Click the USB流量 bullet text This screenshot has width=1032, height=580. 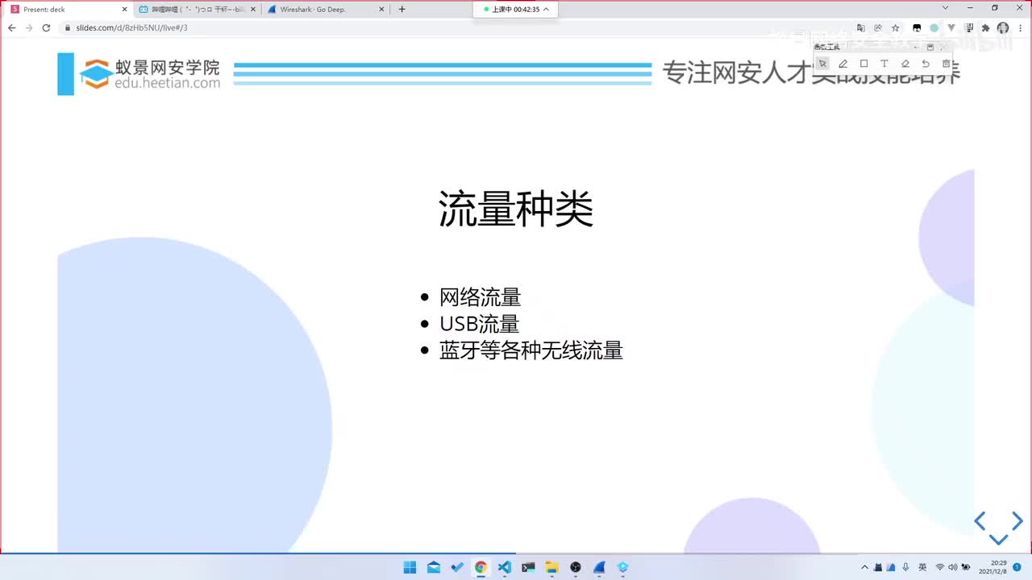(480, 324)
